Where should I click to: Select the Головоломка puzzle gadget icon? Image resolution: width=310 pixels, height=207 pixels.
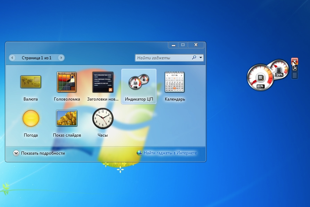(67, 82)
